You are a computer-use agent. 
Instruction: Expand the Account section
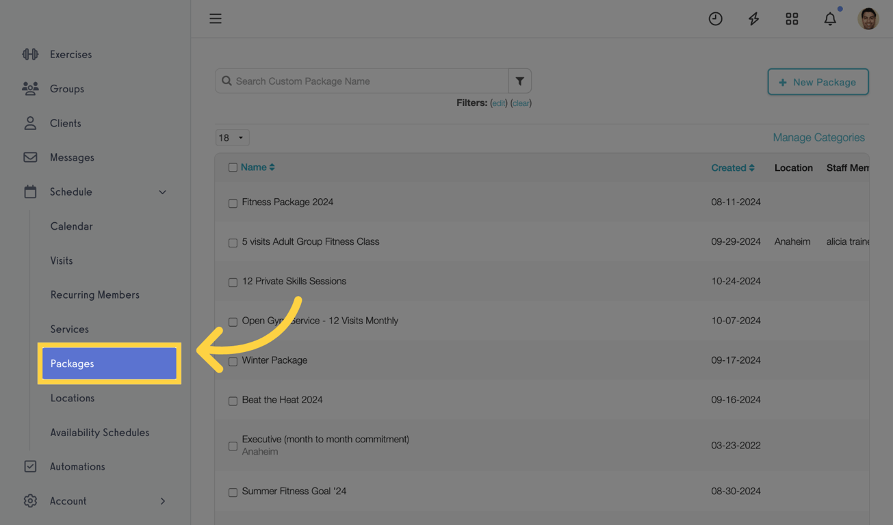pyautogui.click(x=163, y=500)
